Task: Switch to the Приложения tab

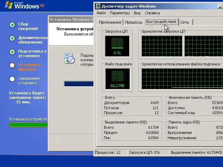Action: tap(110, 22)
